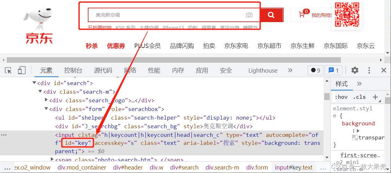Toggle the :hov element state button
This screenshot has width=391, height=173.
[x=341, y=97]
